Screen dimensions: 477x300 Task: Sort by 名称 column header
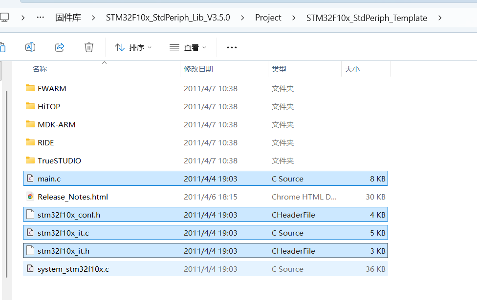(40, 69)
